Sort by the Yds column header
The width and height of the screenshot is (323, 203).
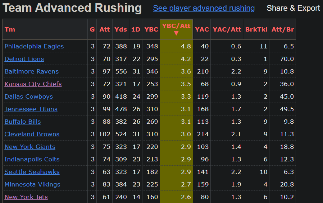pos(121,29)
